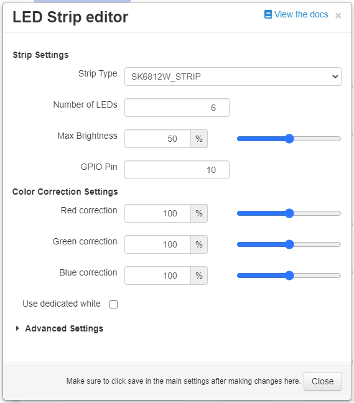Expand the Advanced Settings section

59,328
